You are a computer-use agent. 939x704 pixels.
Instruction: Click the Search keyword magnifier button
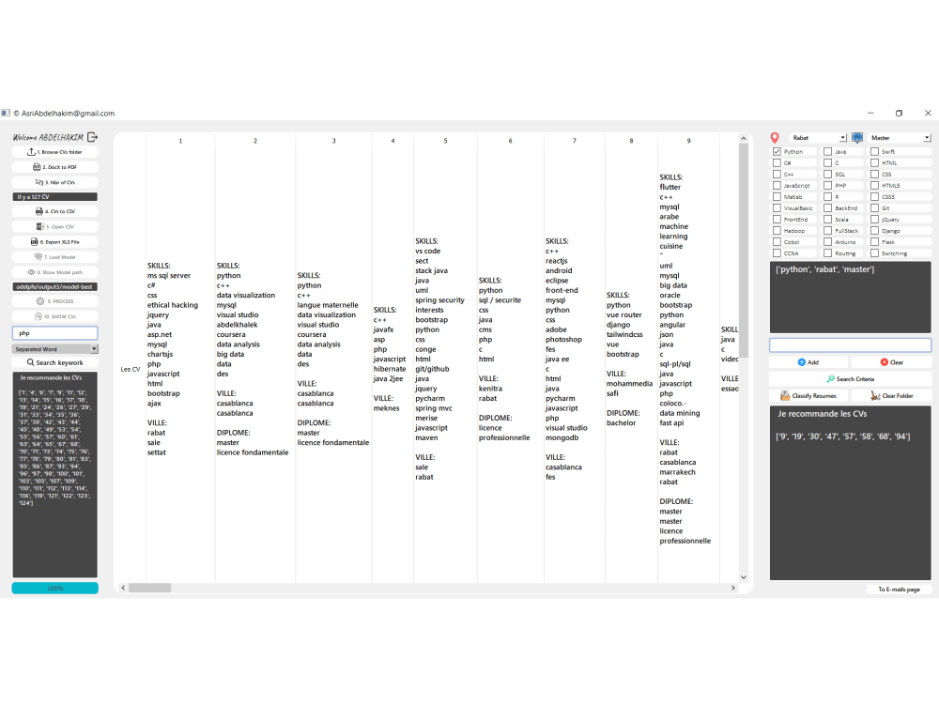54,362
